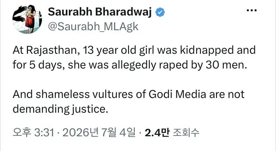Screen dimensions: 276x151
Task: Visit the @Saurabh_MLAgk handle
Action: point(93,27)
